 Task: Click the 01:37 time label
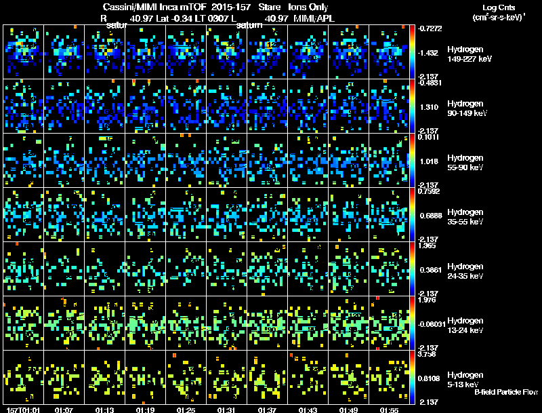tap(267, 410)
